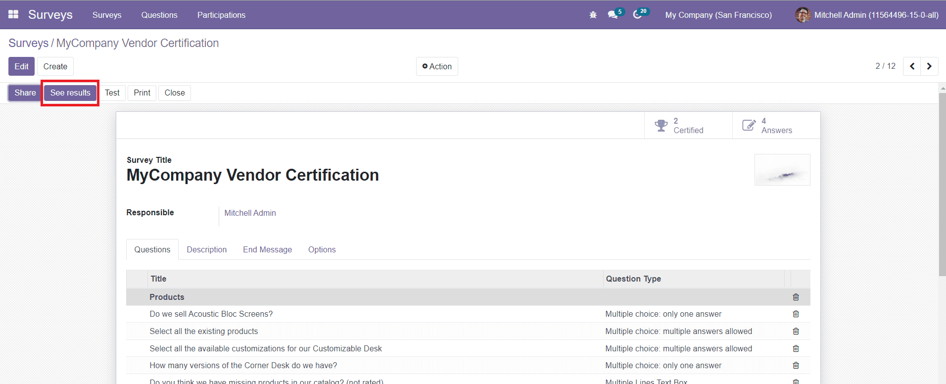Click the debug bug icon

[593, 15]
